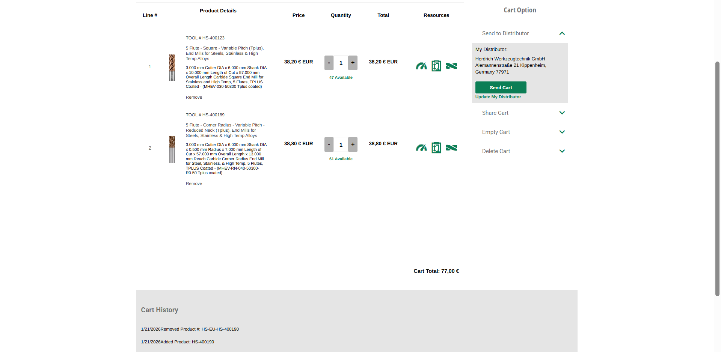Click flute-shaped resource icon for tool HS-400123
Screen dimensions: 721x352
click(x=451, y=66)
